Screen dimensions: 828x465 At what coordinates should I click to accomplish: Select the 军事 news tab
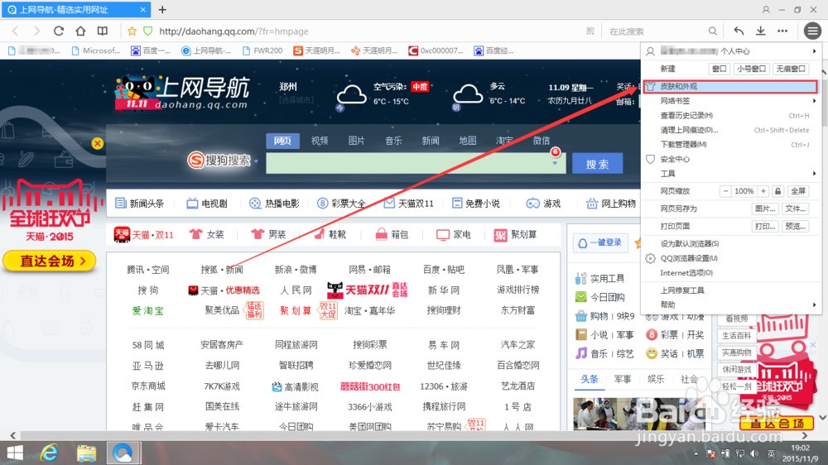coord(623,379)
